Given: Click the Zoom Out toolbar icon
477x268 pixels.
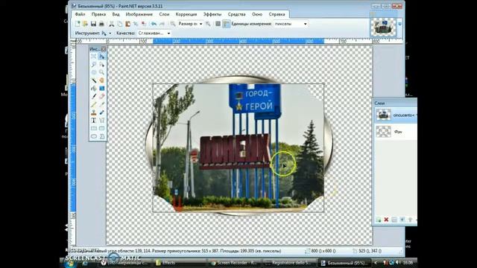Looking at the screenshot, I should [x=172, y=24].
